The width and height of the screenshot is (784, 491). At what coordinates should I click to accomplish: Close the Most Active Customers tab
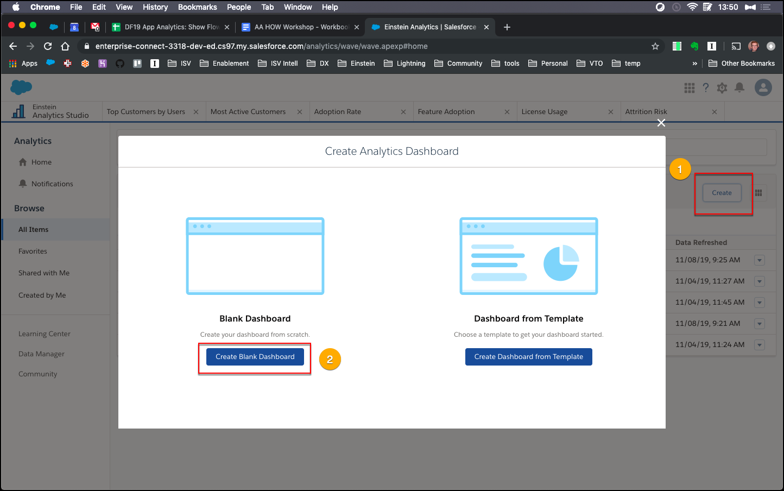pyautogui.click(x=300, y=112)
